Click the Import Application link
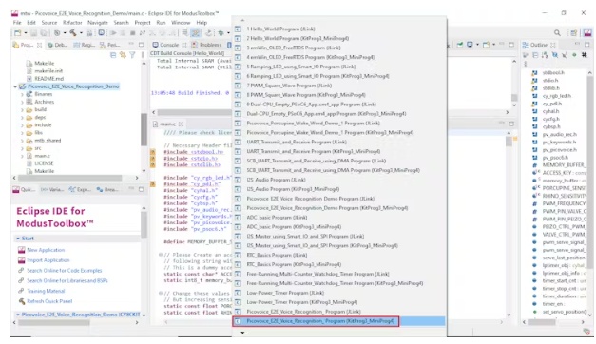Screen dimensions: 596x344 click(x=48, y=260)
